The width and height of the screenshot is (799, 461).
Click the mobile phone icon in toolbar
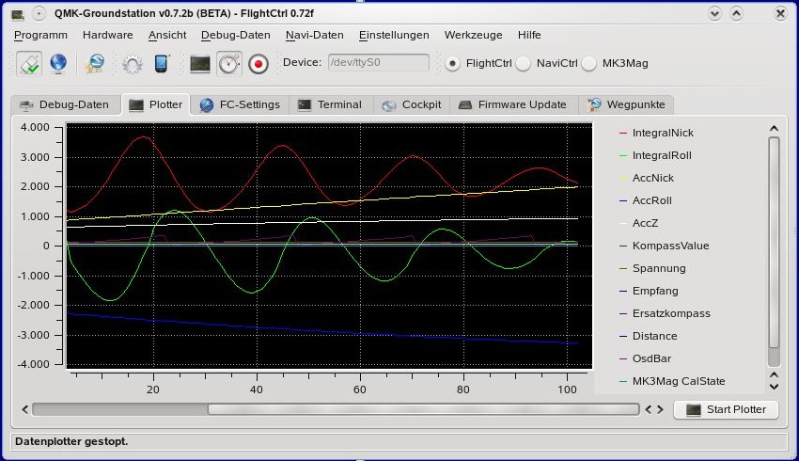(x=161, y=63)
